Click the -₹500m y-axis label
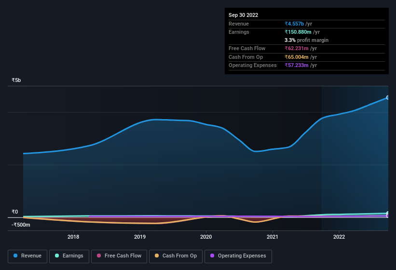Screen dimensions: 396x270 click(x=21, y=225)
